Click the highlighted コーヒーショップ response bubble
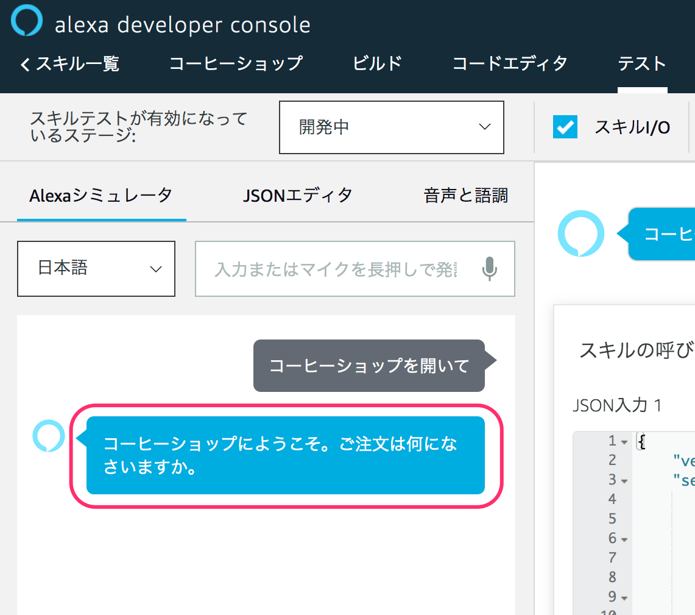This screenshot has width=695, height=615. (286, 455)
